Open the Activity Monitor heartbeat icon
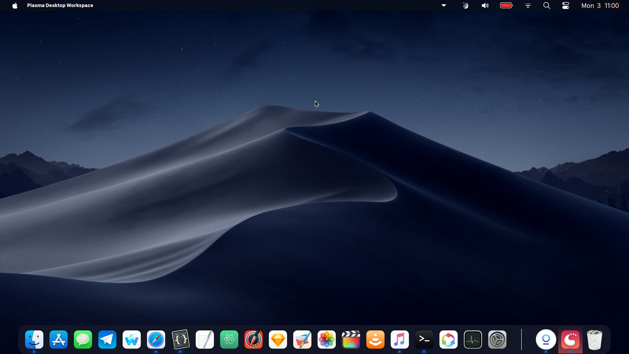This screenshot has width=629, height=354. [473, 339]
